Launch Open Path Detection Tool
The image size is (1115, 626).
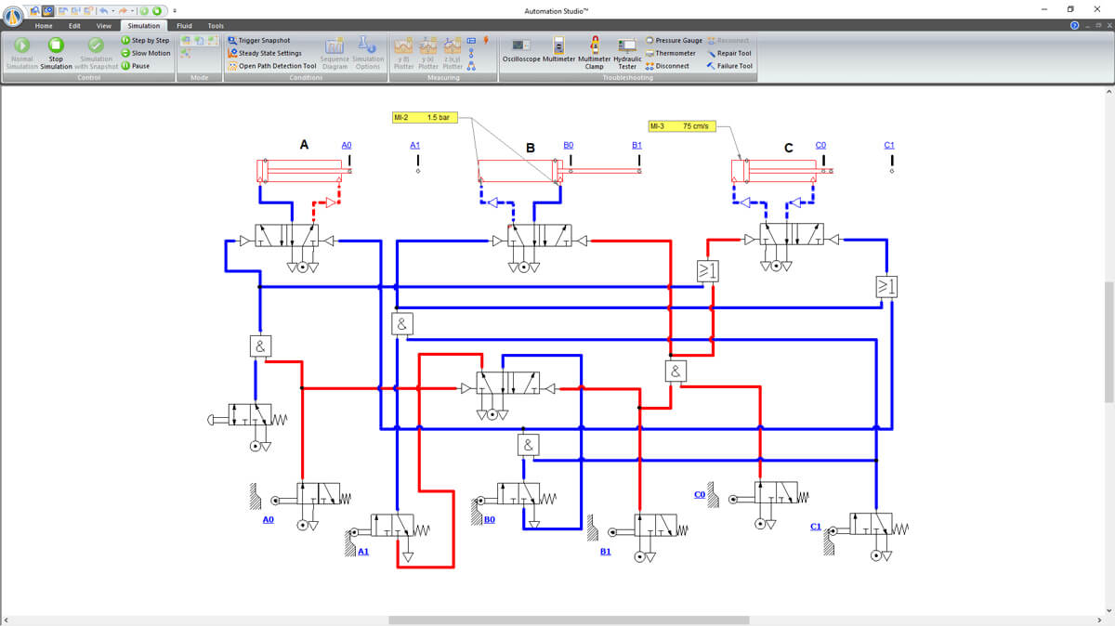click(272, 66)
